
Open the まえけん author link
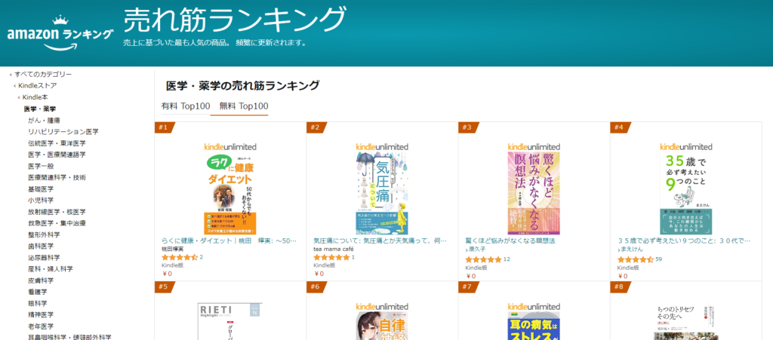click(632, 250)
